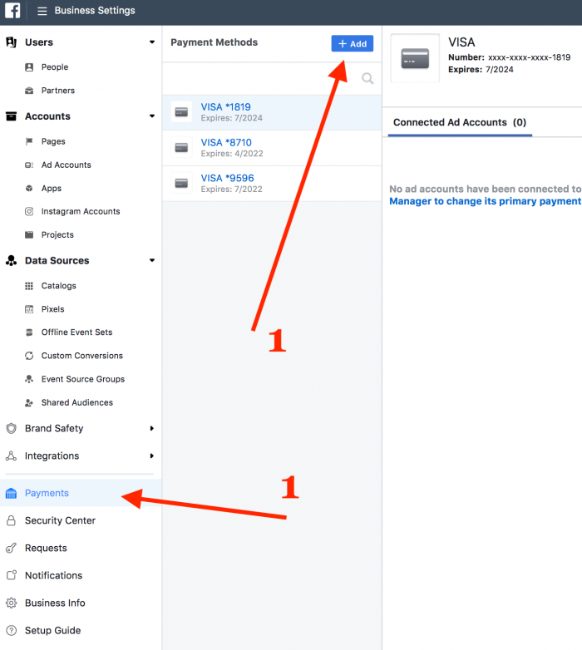The width and height of the screenshot is (582, 650).
Task: Open the Payments menu item
Action: (47, 494)
